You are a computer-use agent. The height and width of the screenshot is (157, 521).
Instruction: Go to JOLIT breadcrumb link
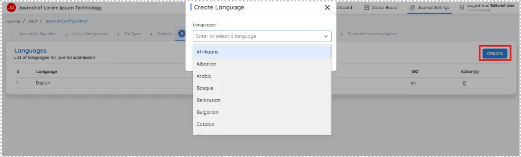pyautogui.click(x=33, y=21)
